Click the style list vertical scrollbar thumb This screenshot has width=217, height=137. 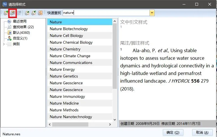pos(115,56)
